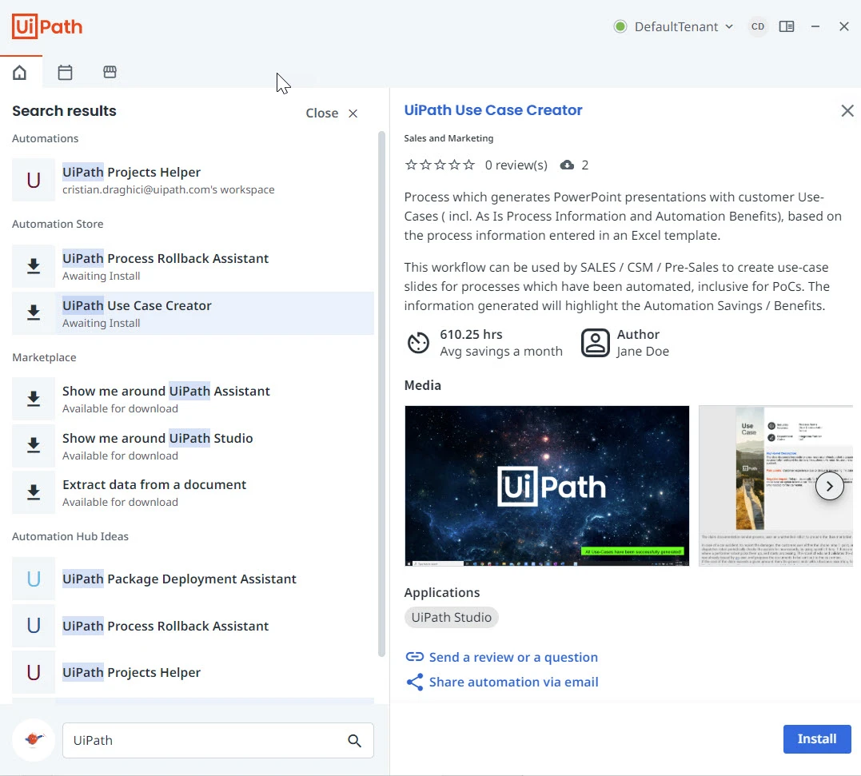
Task: Click the Jane Doe author name
Action: 643,351
